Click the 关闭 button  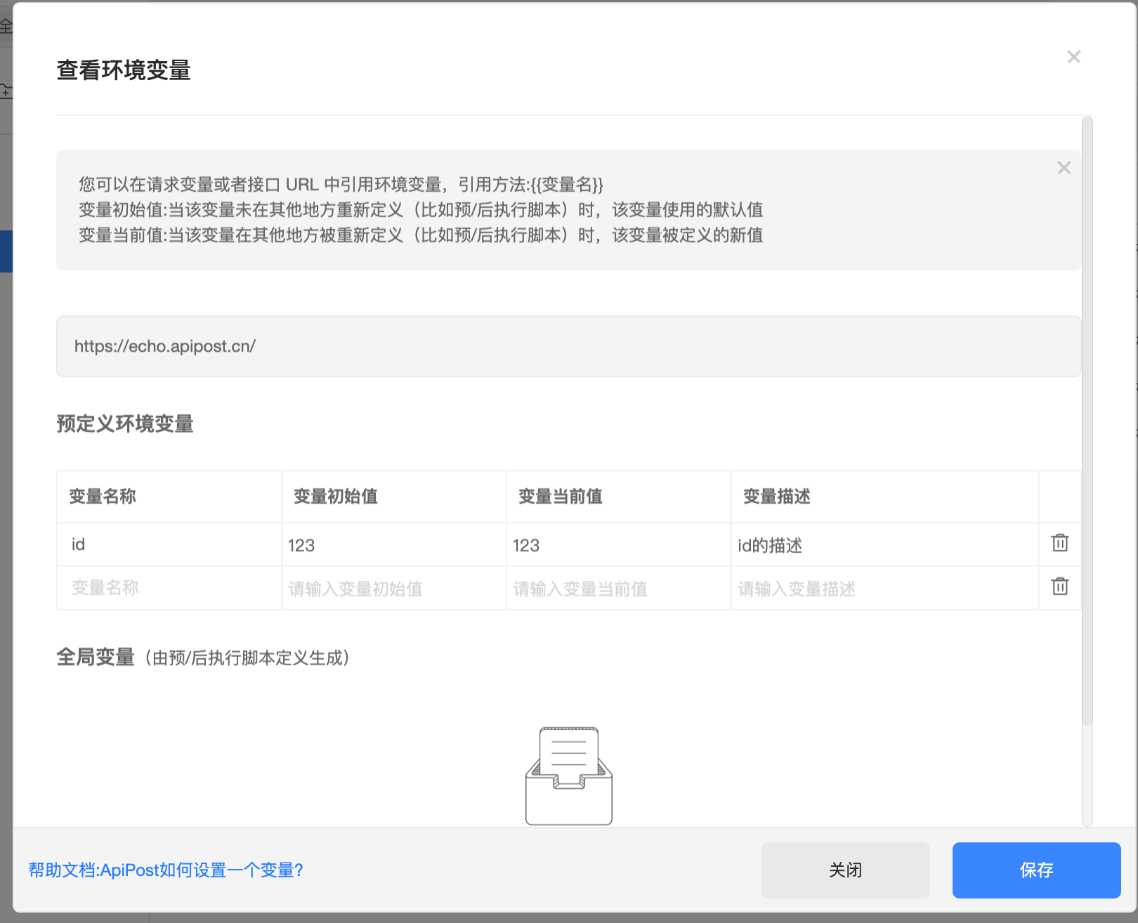pyautogui.click(x=845, y=870)
